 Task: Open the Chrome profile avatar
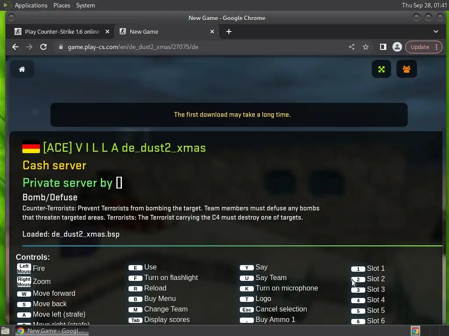click(x=397, y=47)
